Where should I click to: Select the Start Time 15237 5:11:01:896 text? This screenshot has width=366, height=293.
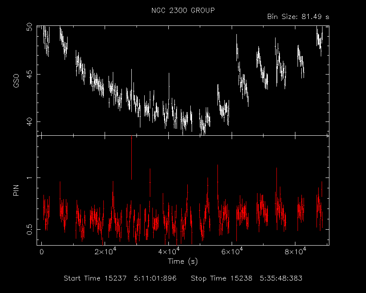(120, 278)
